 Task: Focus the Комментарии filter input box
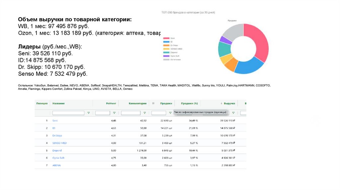pos(131,113)
